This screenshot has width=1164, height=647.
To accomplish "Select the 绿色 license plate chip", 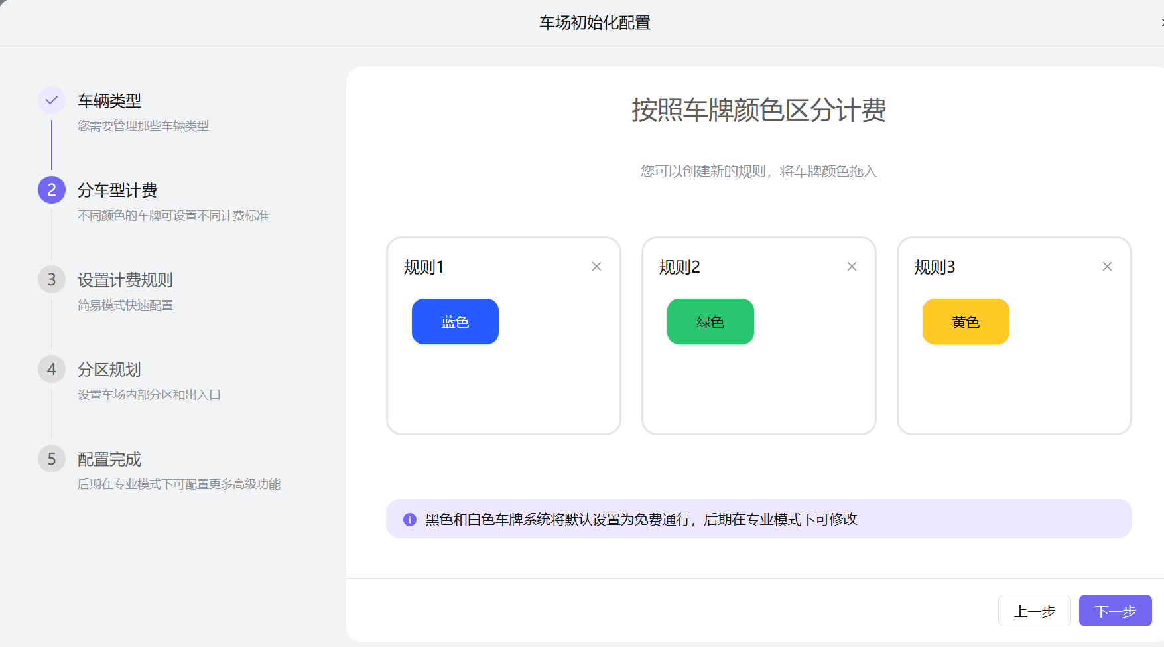I will 710,321.
